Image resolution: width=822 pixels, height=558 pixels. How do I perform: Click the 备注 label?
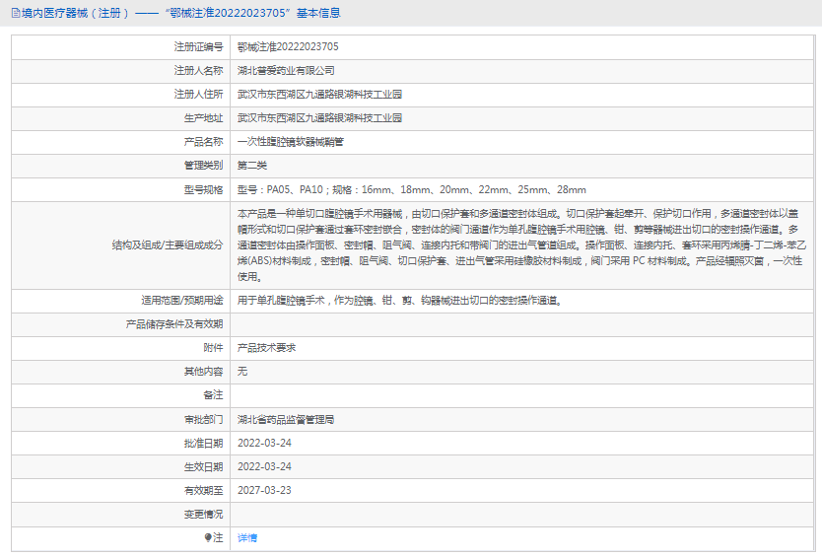pyautogui.click(x=213, y=395)
